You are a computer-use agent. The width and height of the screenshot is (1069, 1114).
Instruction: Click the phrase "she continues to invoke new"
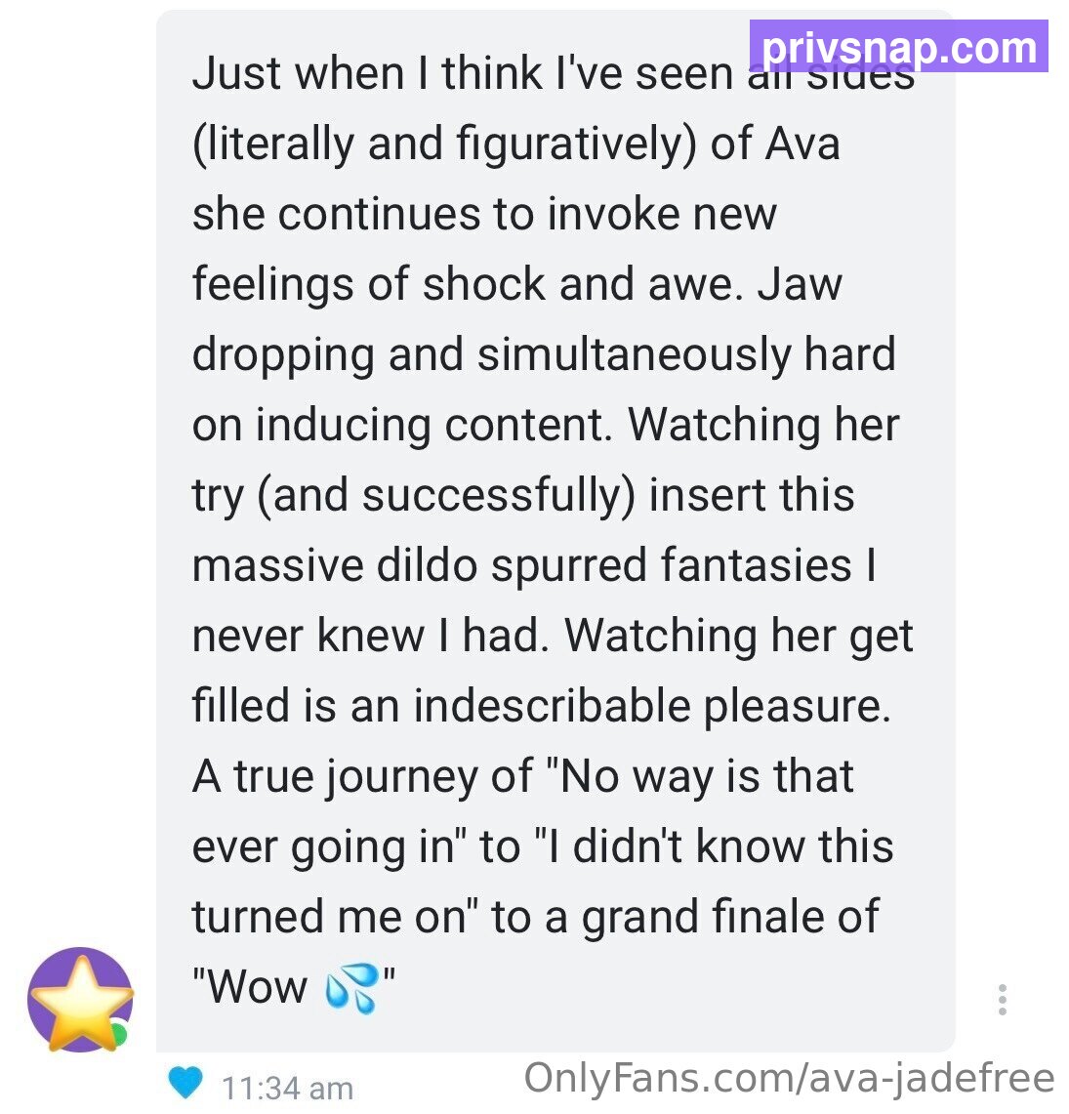(x=484, y=214)
